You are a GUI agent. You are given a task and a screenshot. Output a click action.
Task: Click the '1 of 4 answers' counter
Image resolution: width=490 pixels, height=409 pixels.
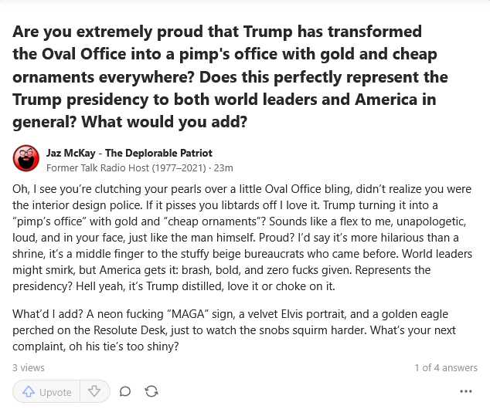pyautogui.click(x=446, y=368)
